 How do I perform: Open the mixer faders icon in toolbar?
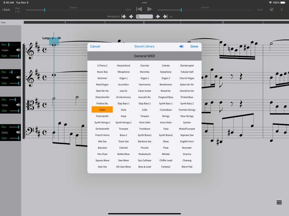[x=271, y=9]
